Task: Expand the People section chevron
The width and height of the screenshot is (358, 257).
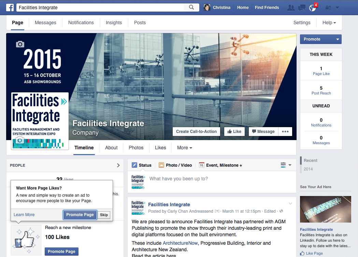Action: coord(118,165)
